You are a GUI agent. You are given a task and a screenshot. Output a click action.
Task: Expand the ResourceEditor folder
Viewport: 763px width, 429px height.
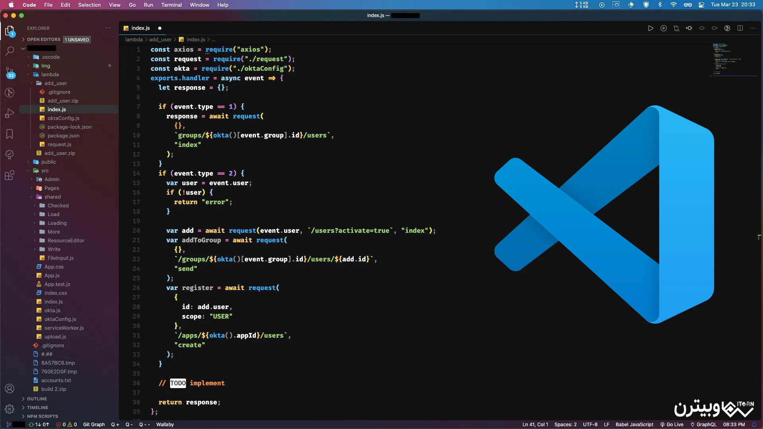click(x=66, y=240)
